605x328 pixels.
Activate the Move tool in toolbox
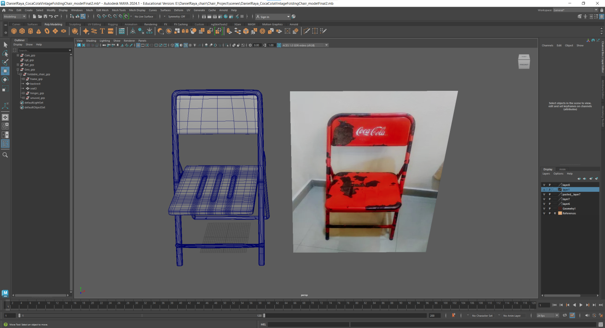click(5, 71)
